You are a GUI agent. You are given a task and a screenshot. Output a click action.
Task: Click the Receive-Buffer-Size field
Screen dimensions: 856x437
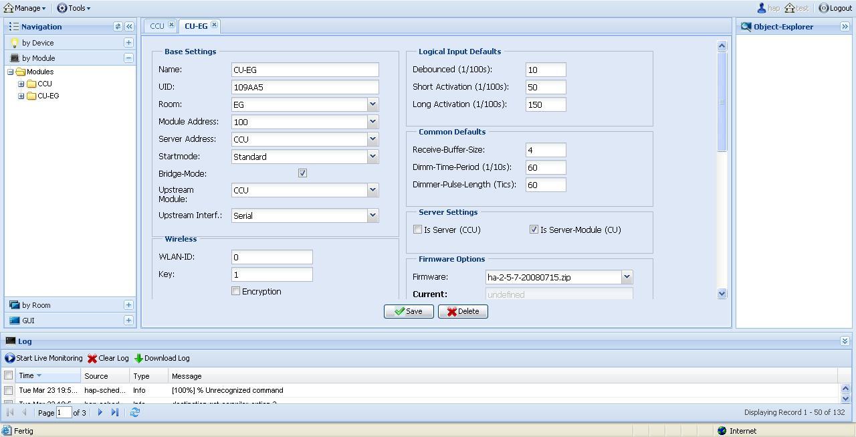click(x=546, y=150)
